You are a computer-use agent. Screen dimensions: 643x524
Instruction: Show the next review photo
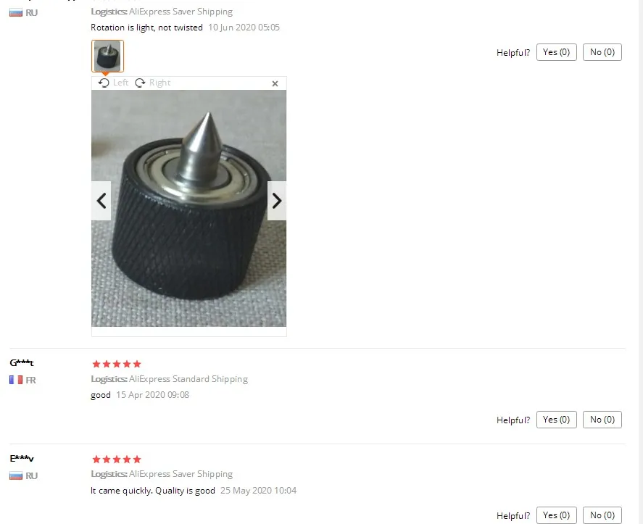[277, 201]
